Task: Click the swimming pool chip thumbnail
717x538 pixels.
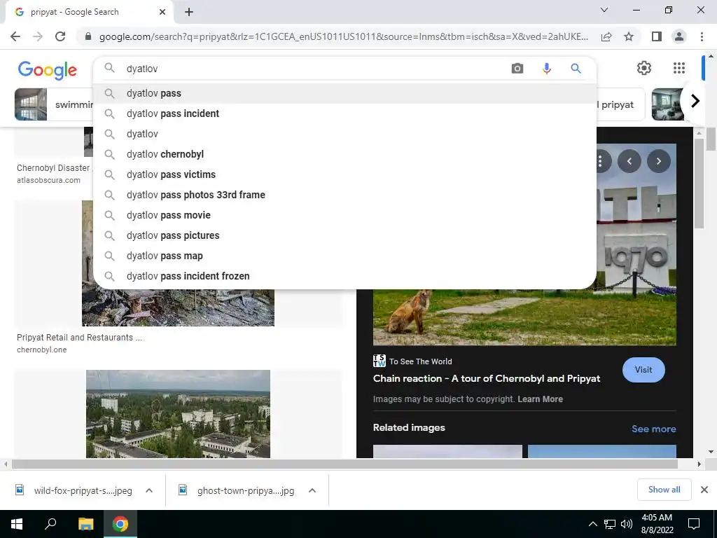Action: (x=31, y=104)
